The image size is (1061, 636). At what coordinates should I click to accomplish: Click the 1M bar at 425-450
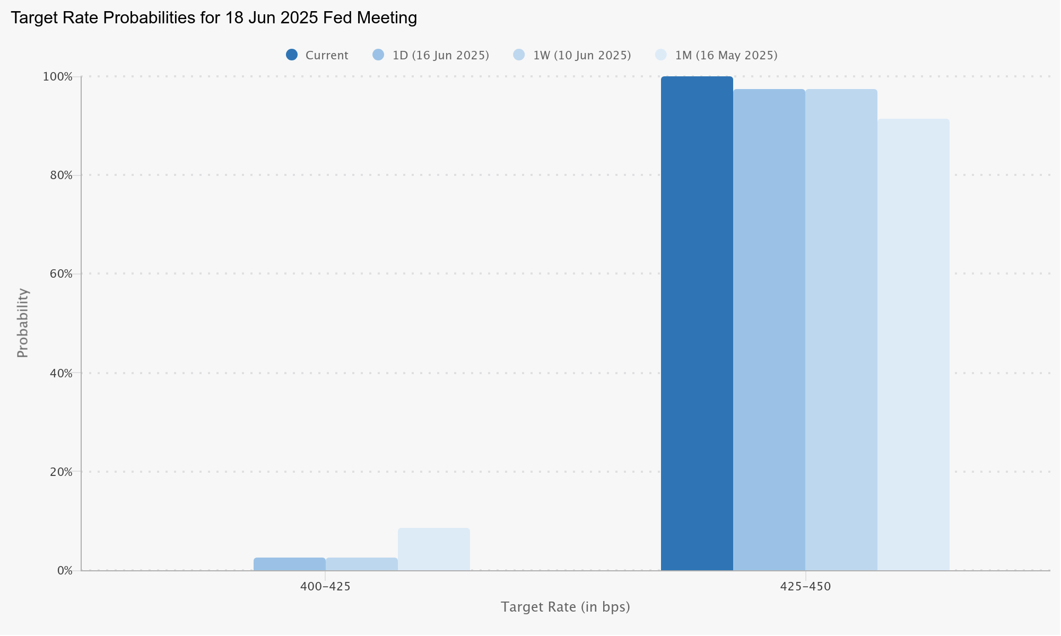[x=913, y=344]
